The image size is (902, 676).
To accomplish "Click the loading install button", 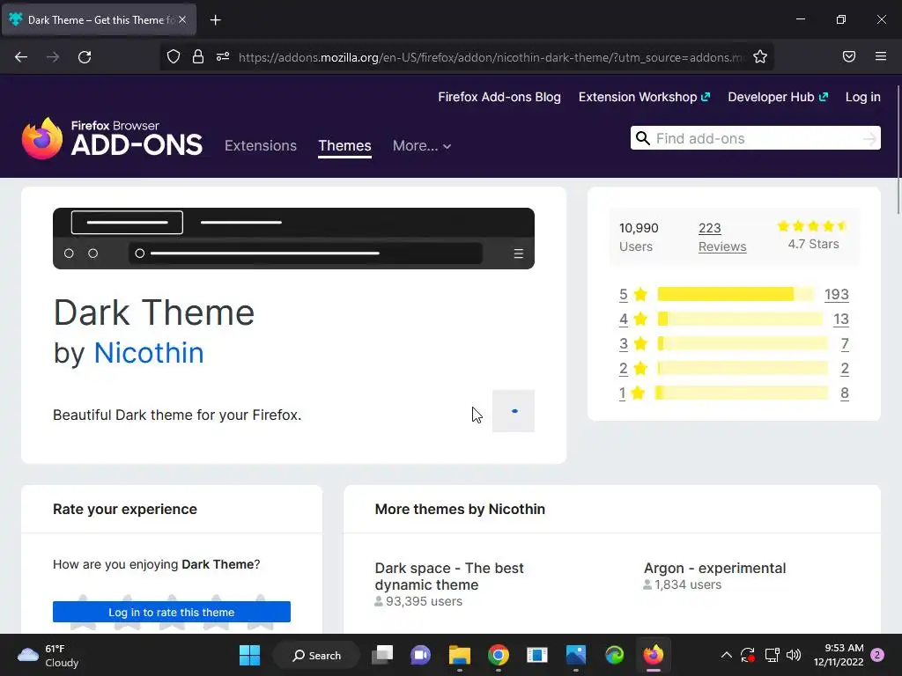I will pyautogui.click(x=514, y=410).
